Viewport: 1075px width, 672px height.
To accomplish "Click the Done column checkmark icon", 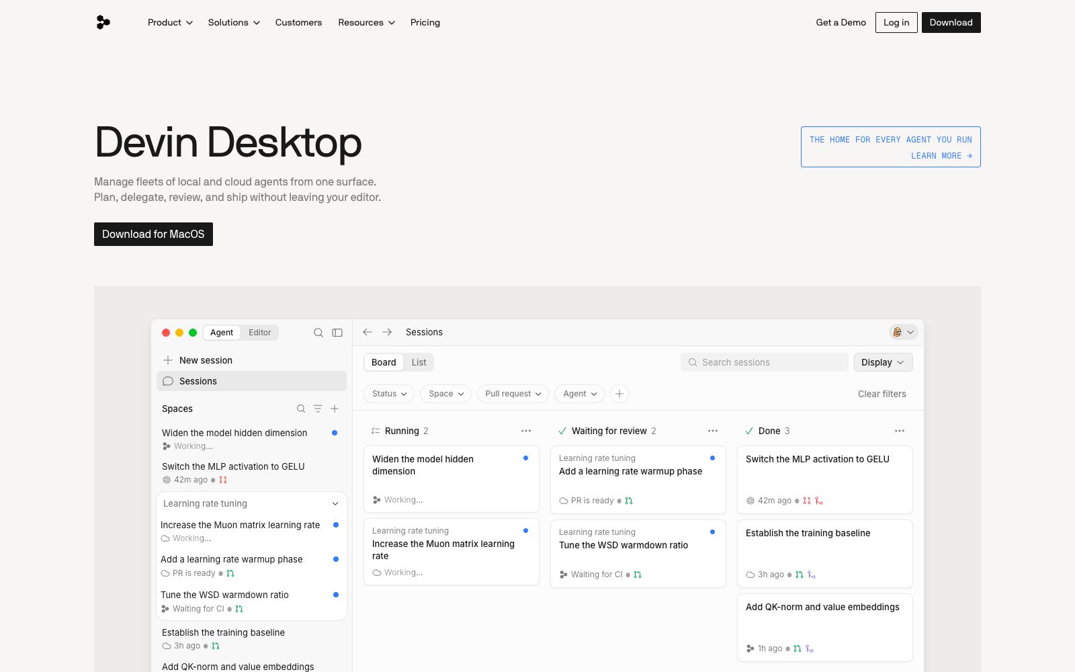I will pos(749,431).
